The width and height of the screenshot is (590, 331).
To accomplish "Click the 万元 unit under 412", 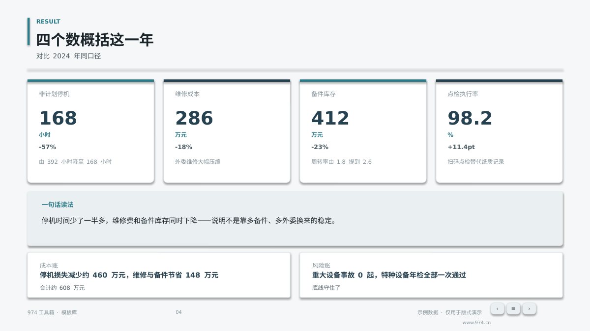I will click(317, 135).
